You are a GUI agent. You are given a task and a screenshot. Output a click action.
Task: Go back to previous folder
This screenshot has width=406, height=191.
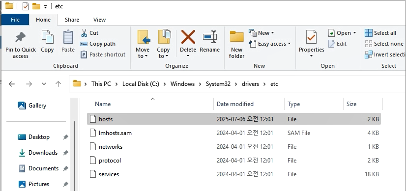[12, 84]
